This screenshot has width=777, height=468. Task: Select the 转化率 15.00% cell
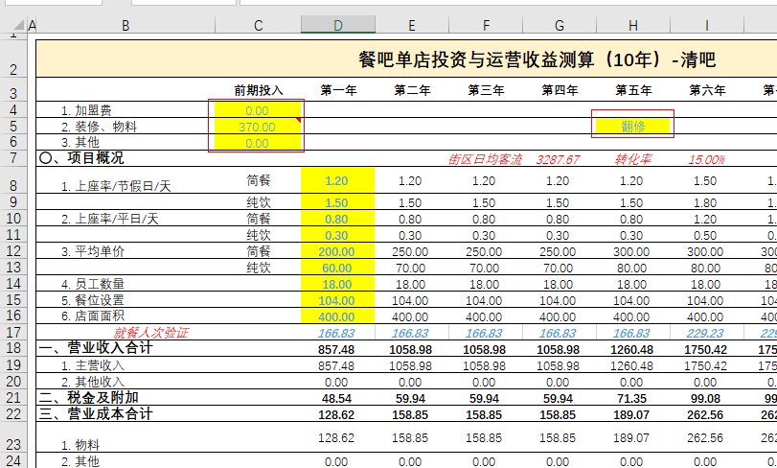707,159
